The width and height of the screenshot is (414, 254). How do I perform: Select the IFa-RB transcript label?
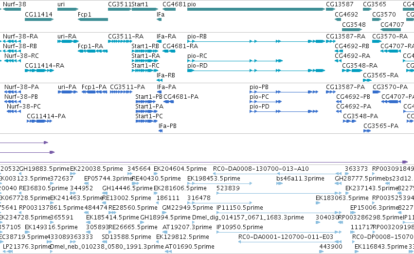click(165, 75)
